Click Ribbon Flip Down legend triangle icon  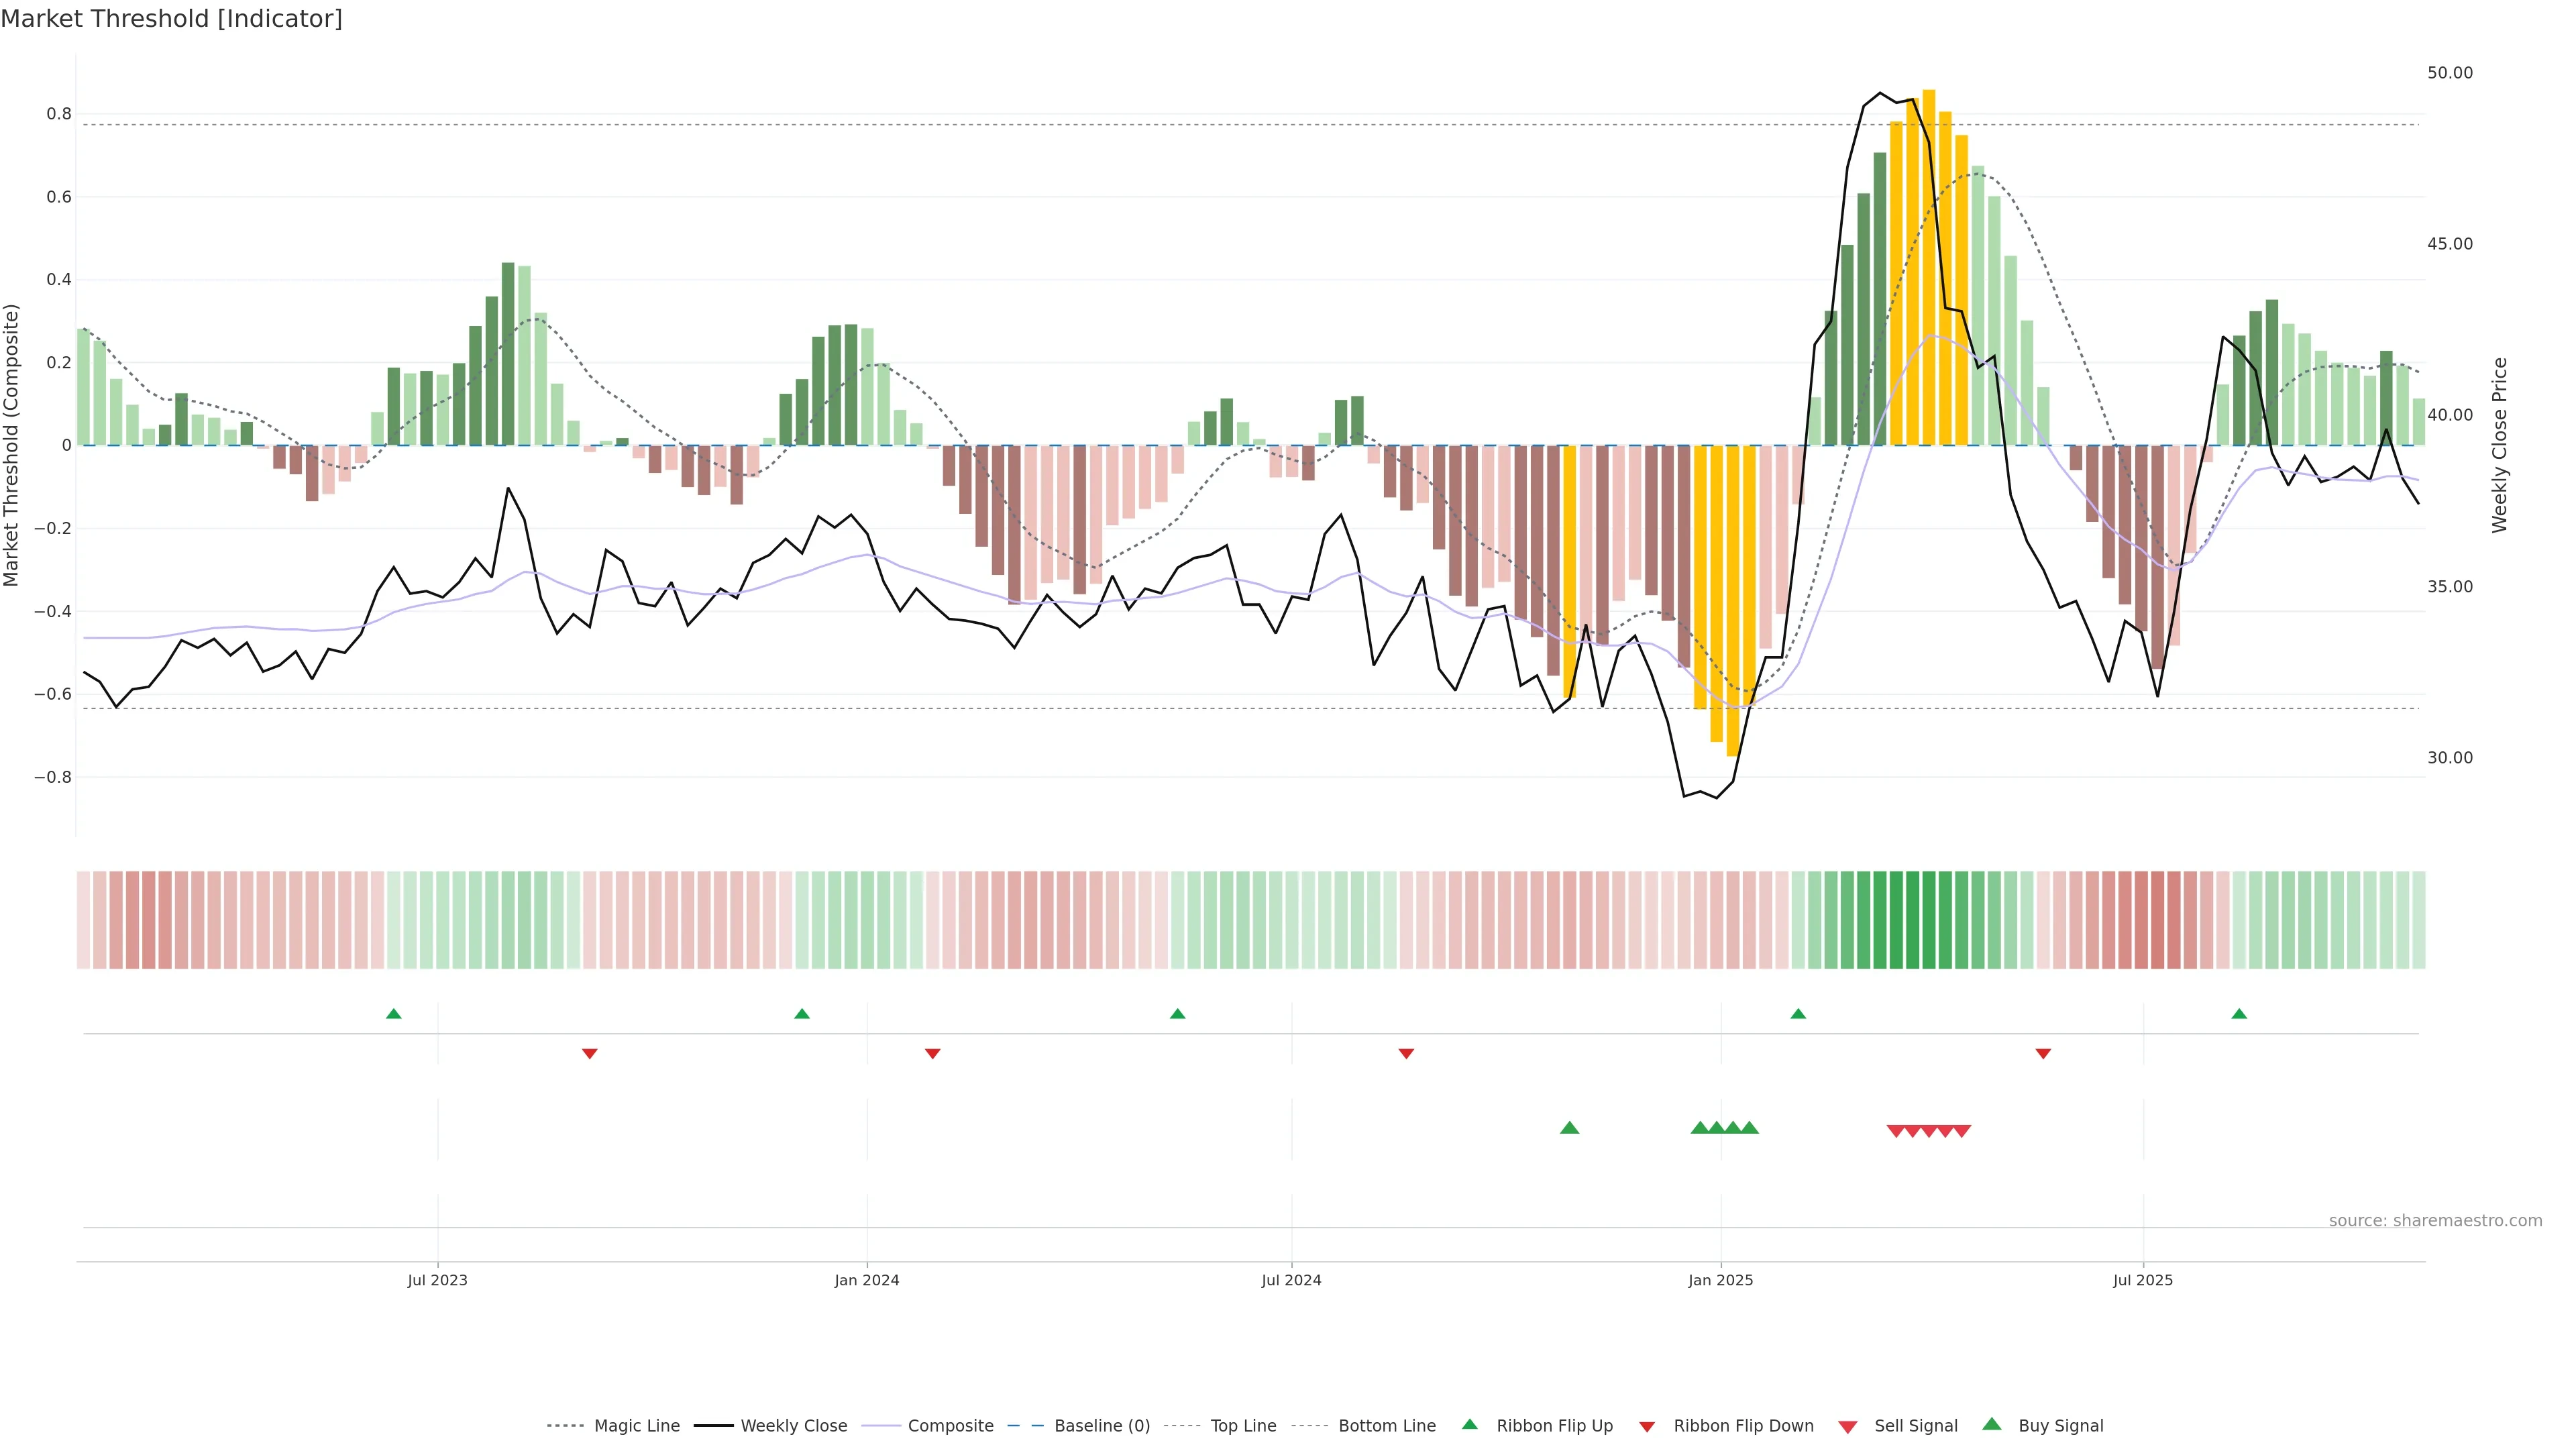pyautogui.click(x=1647, y=1427)
